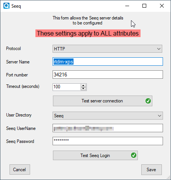This screenshot has width=171, height=180.
Task: Save the Seeq server settings
Action: point(152,170)
